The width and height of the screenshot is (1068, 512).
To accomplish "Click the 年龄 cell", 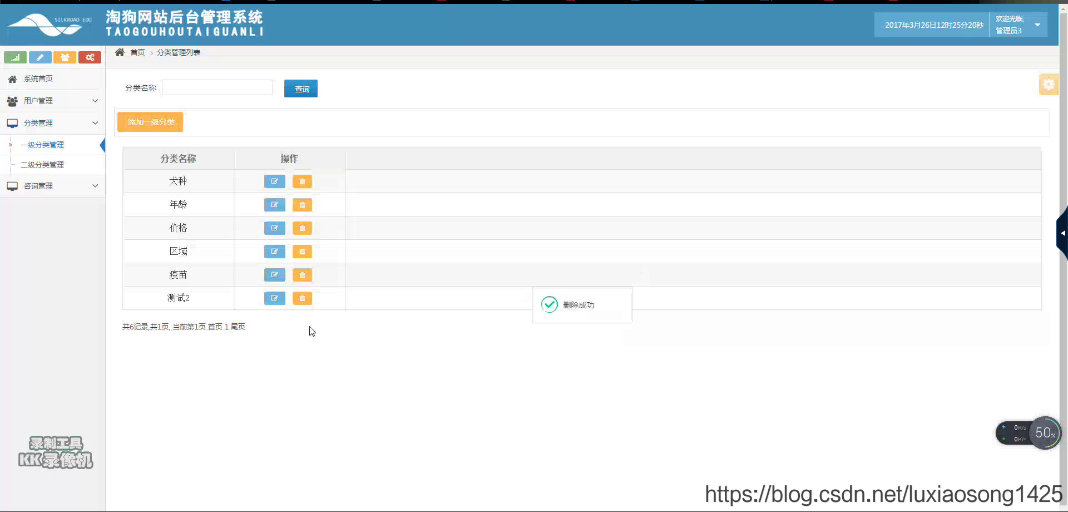I will pos(179,205).
